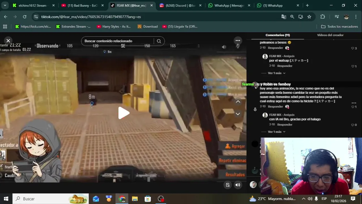Click the install app icon in address bar
Screen dimensions: 362x204
pyautogui.click(x=301, y=17)
